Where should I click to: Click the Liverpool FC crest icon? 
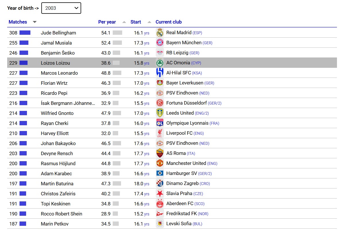coord(160,133)
